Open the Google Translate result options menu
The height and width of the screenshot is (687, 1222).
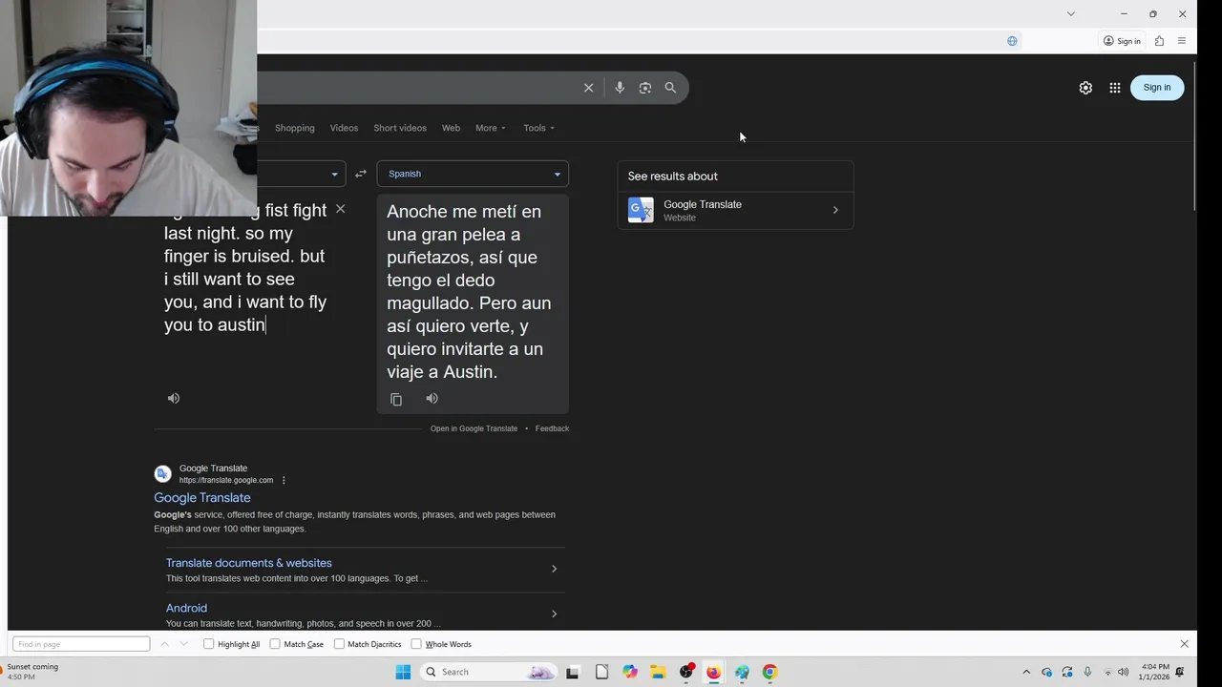[284, 480]
